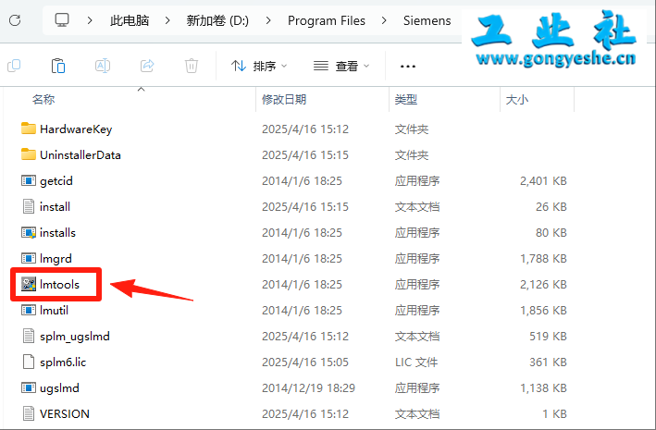Click the Copy toolbar icon
Screen dimensions: 656x430
coord(14,66)
